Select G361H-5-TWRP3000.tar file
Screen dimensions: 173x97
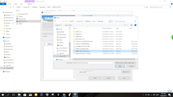point(82,44)
